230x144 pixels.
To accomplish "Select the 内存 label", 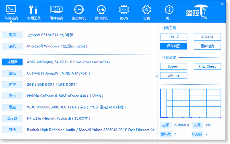I will pyautogui.click(x=12, y=84).
